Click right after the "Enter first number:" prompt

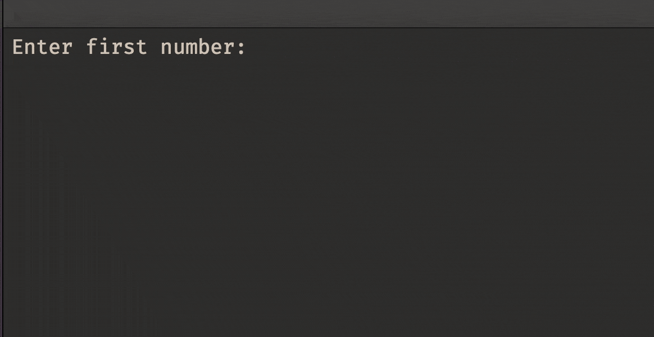pos(250,47)
